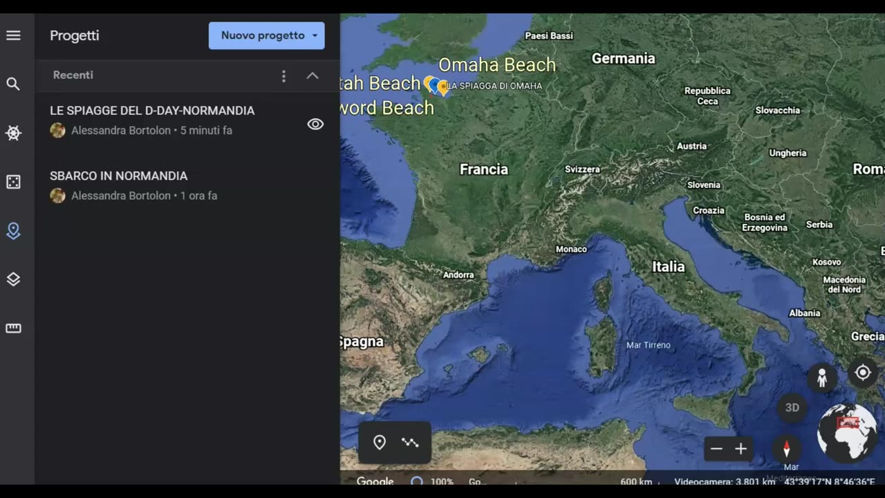Click Repubblica Ceca label
Viewport: 885px width, 498px height.
(x=707, y=96)
